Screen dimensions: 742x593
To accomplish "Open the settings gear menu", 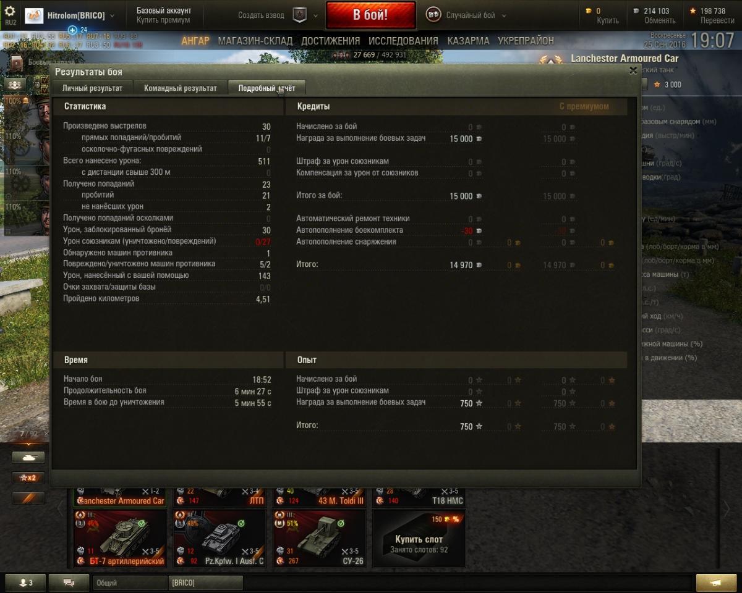I will click(x=10, y=11).
